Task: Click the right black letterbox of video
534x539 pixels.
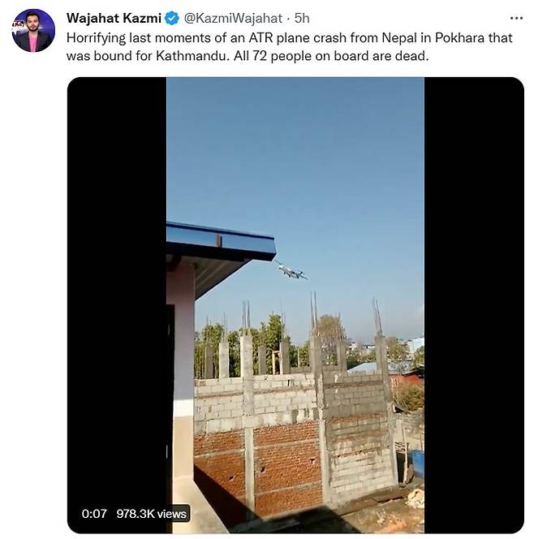Action: click(x=474, y=305)
